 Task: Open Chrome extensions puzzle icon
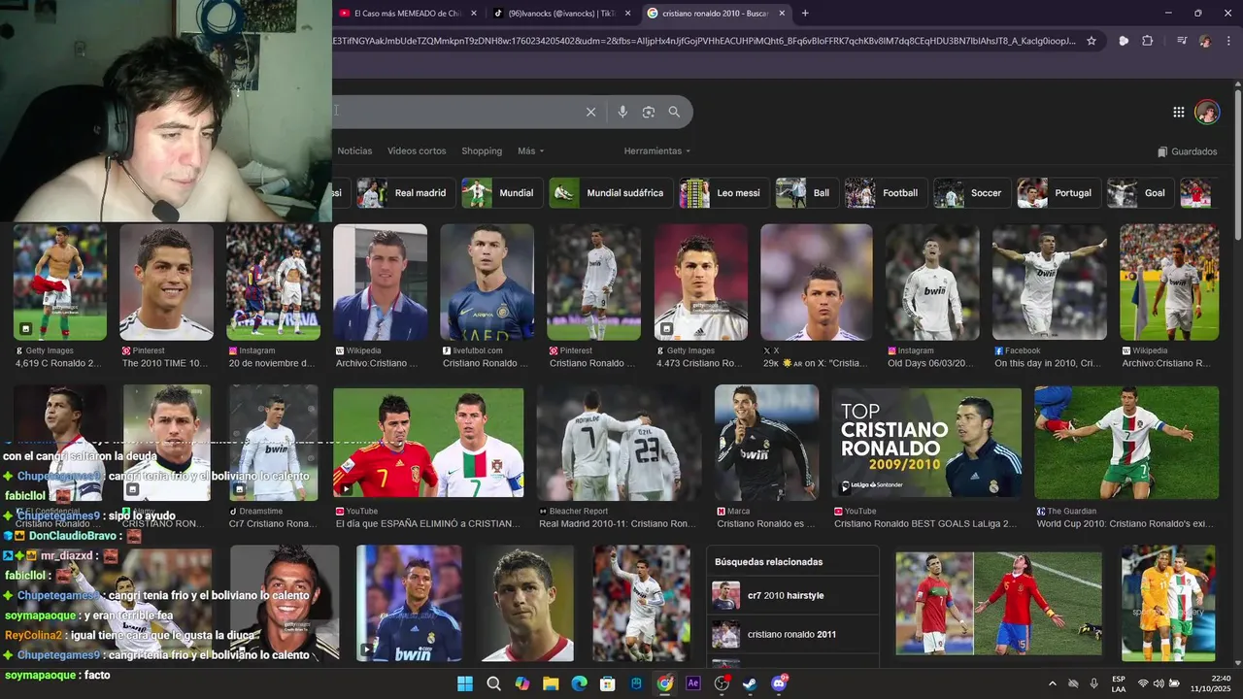pyautogui.click(x=1147, y=41)
